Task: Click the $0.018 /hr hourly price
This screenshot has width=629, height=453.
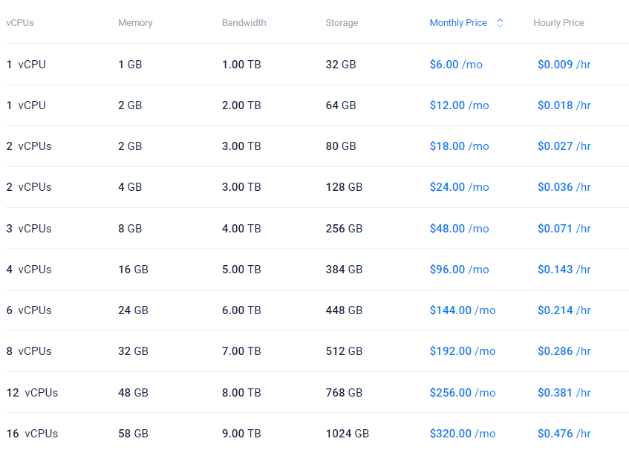Action: [564, 105]
